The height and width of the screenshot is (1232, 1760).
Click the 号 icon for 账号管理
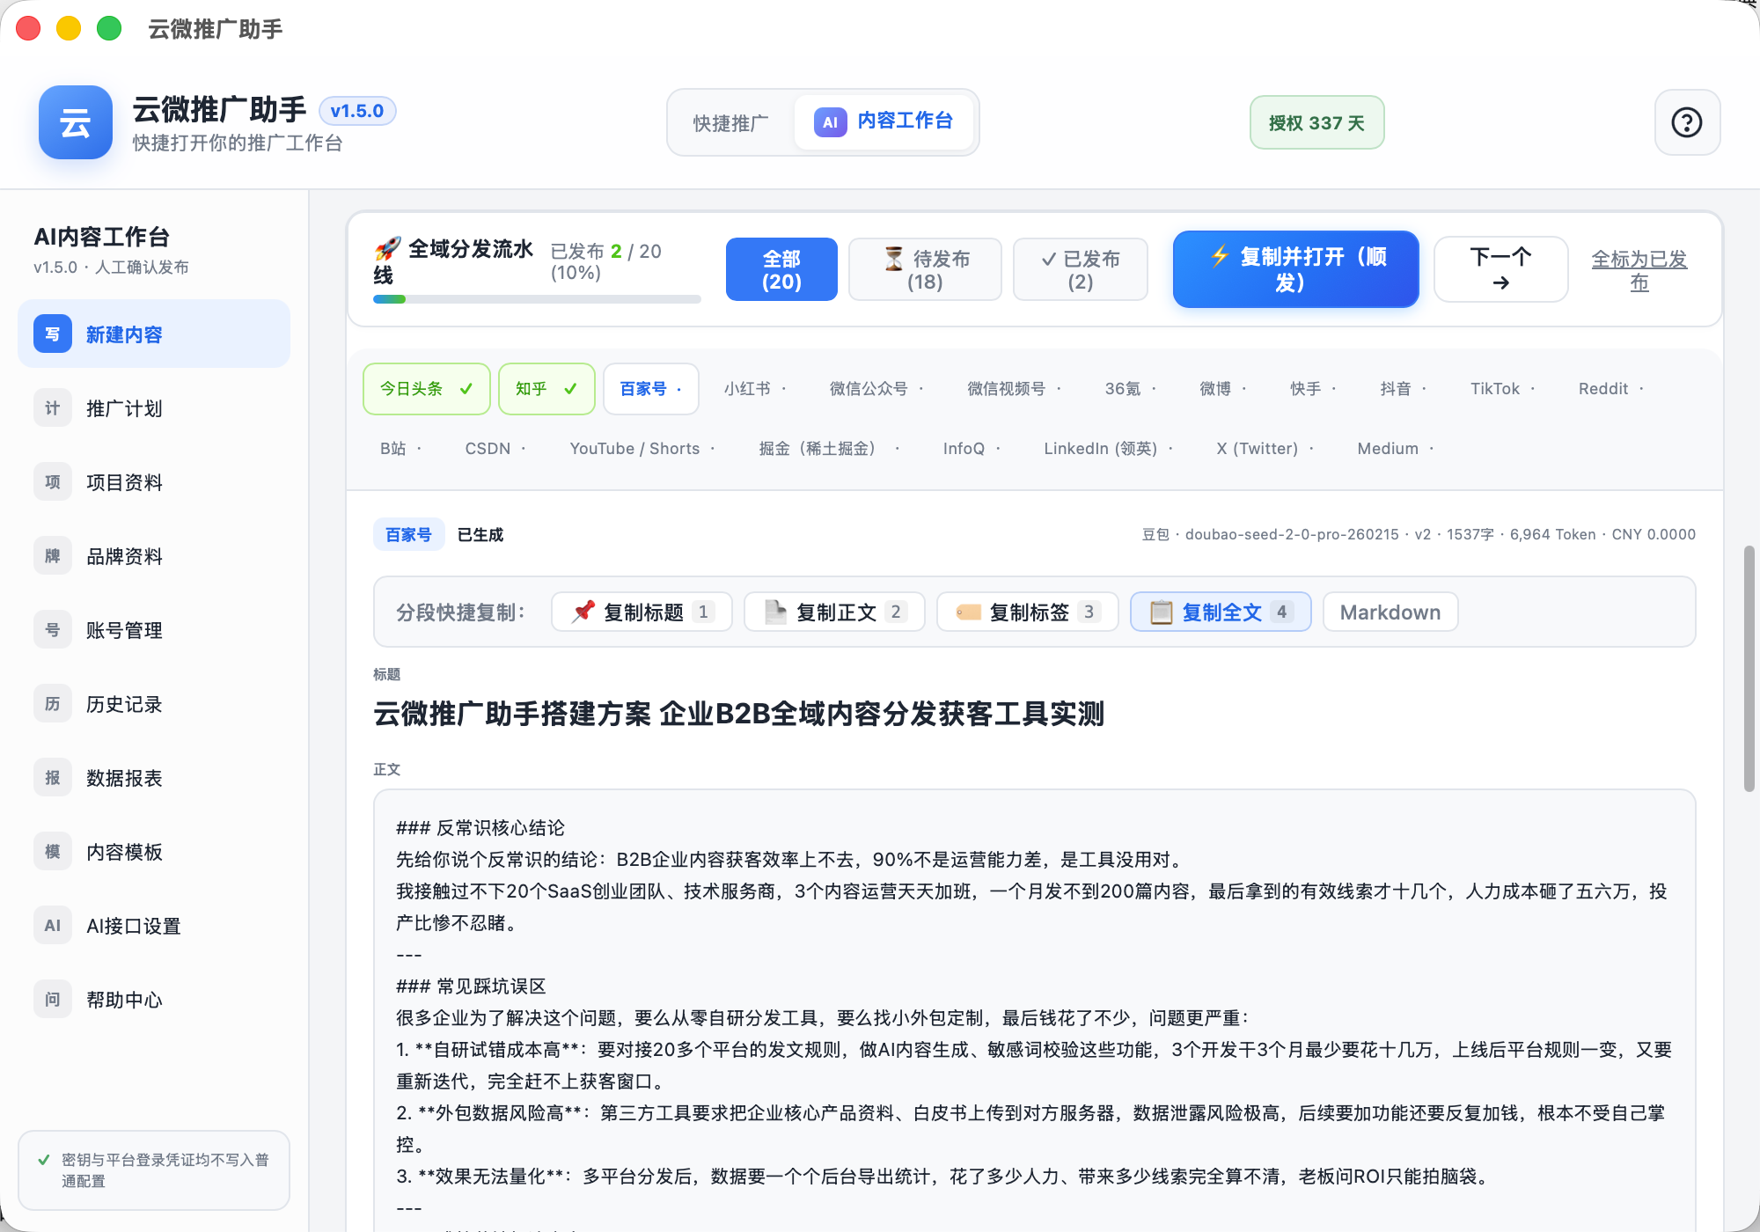(53, 630)
